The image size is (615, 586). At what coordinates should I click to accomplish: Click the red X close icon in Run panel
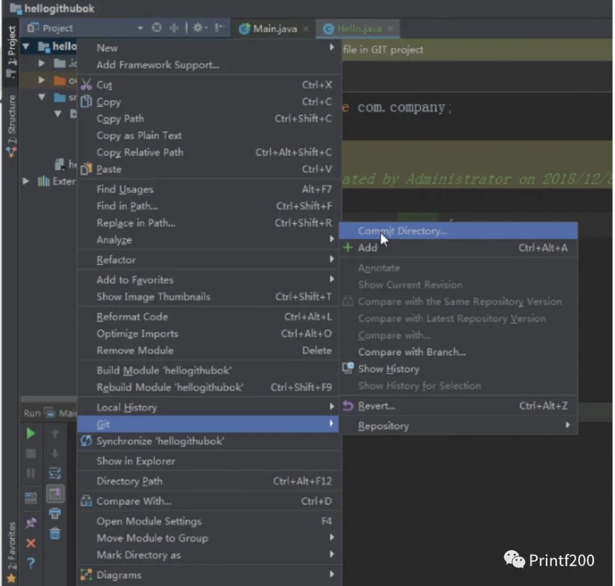(31, 543)
